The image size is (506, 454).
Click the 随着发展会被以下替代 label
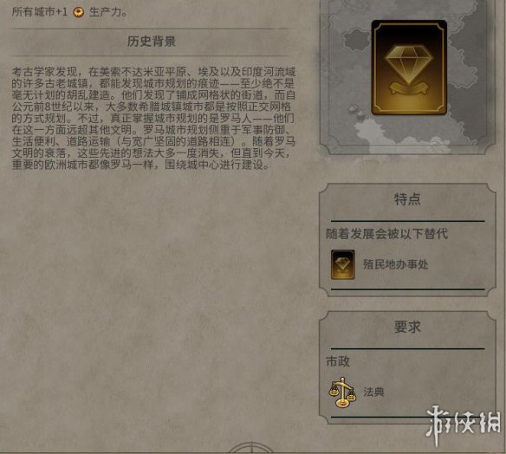click(387, 234)
